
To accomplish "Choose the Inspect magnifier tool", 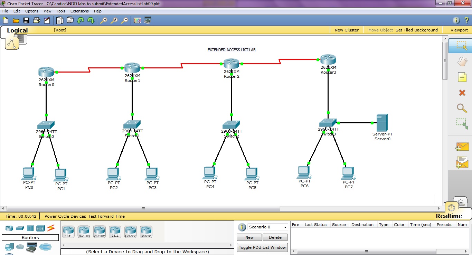I will 462,108.
